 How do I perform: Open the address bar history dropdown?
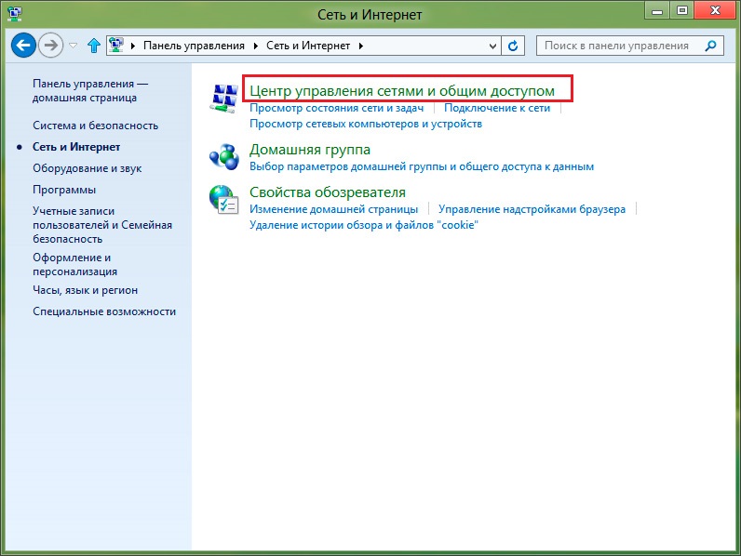coord(492,46)
